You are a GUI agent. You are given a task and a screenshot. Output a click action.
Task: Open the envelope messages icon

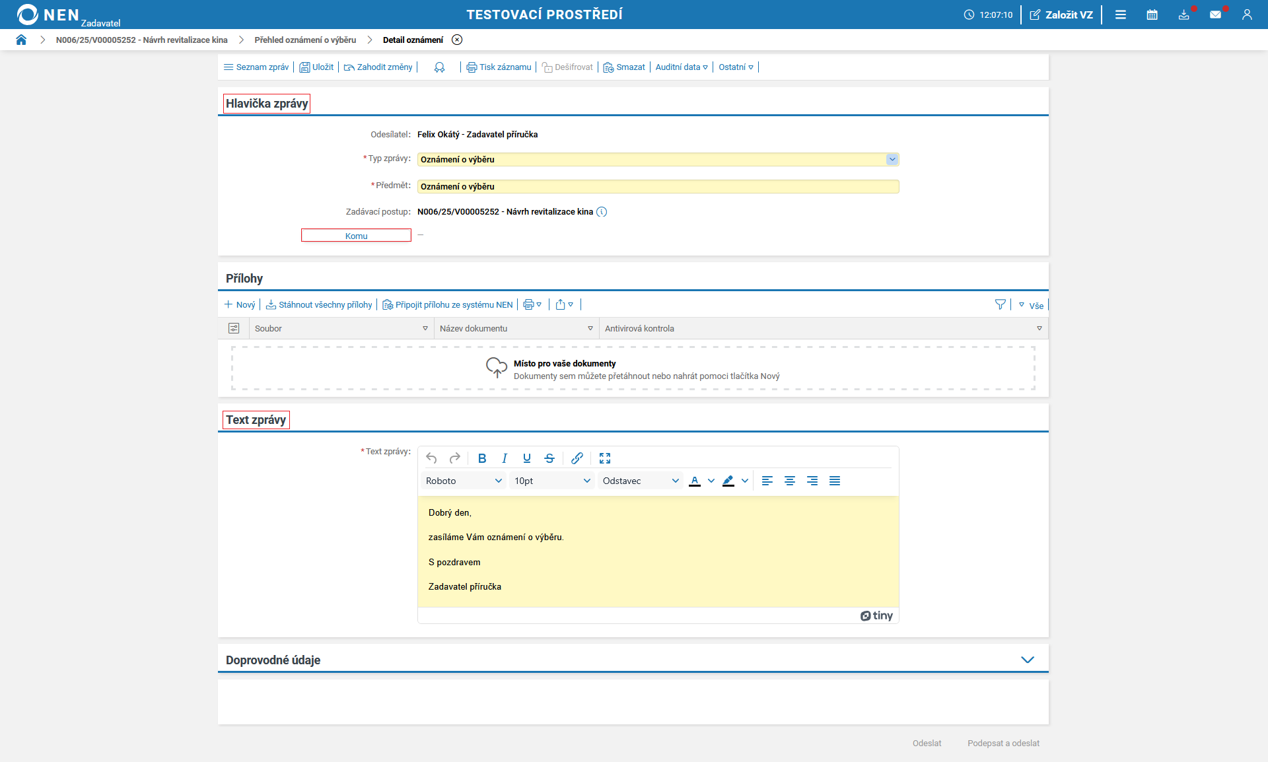(x=1215, y=15)
